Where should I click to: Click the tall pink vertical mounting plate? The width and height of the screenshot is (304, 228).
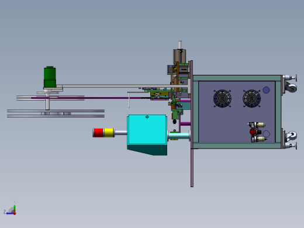point(192,123)
